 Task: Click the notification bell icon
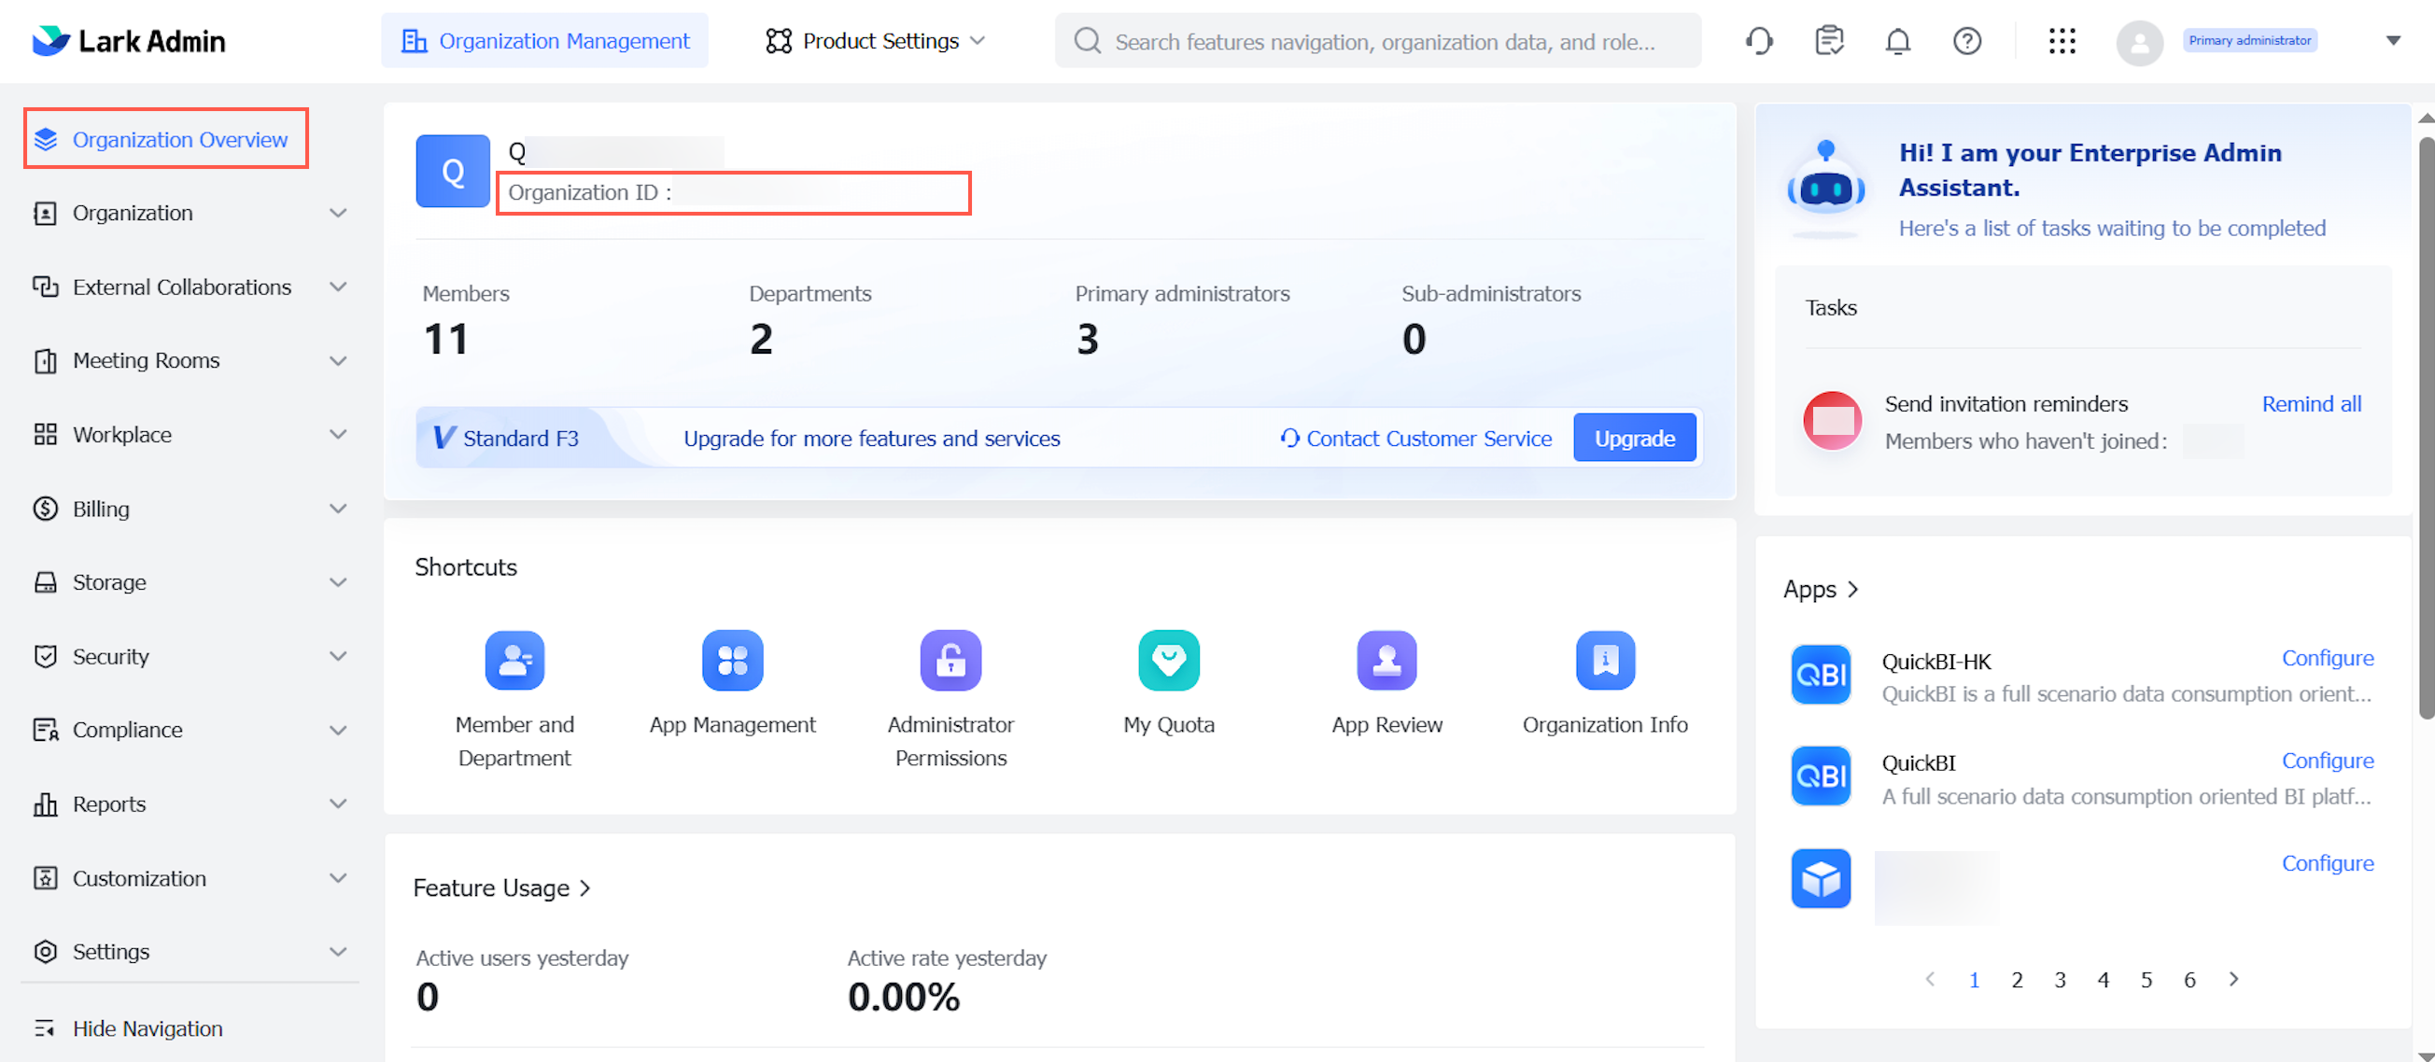[x=1897, y=41]
